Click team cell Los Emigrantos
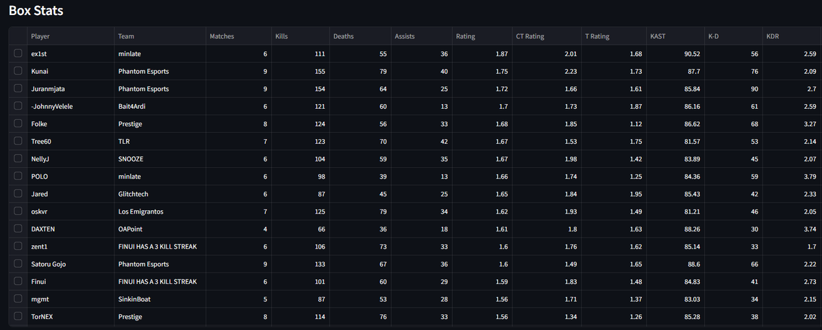822x330 pixels. pyautogui.click(x=159, y=212)
